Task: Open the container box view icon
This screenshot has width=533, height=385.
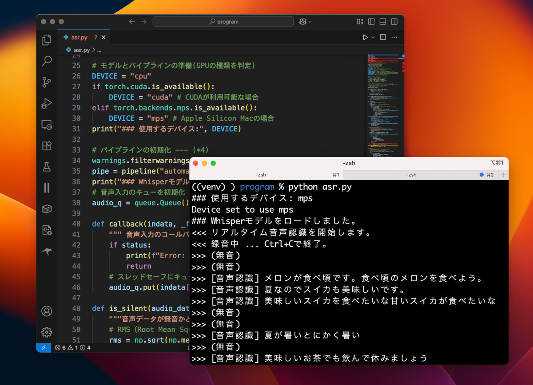Action: coord(47,209)
